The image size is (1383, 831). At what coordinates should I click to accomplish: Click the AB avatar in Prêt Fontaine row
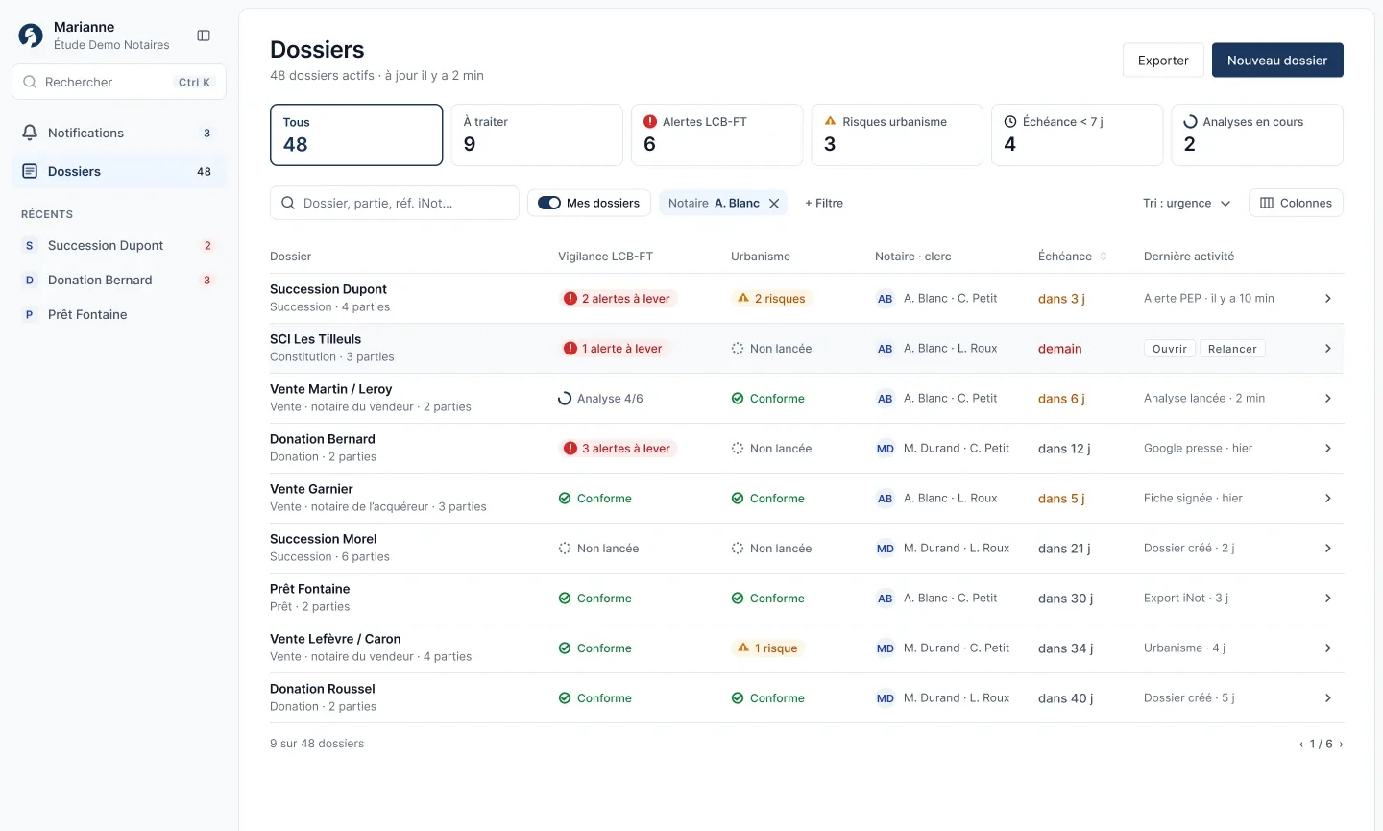point(886,599)
